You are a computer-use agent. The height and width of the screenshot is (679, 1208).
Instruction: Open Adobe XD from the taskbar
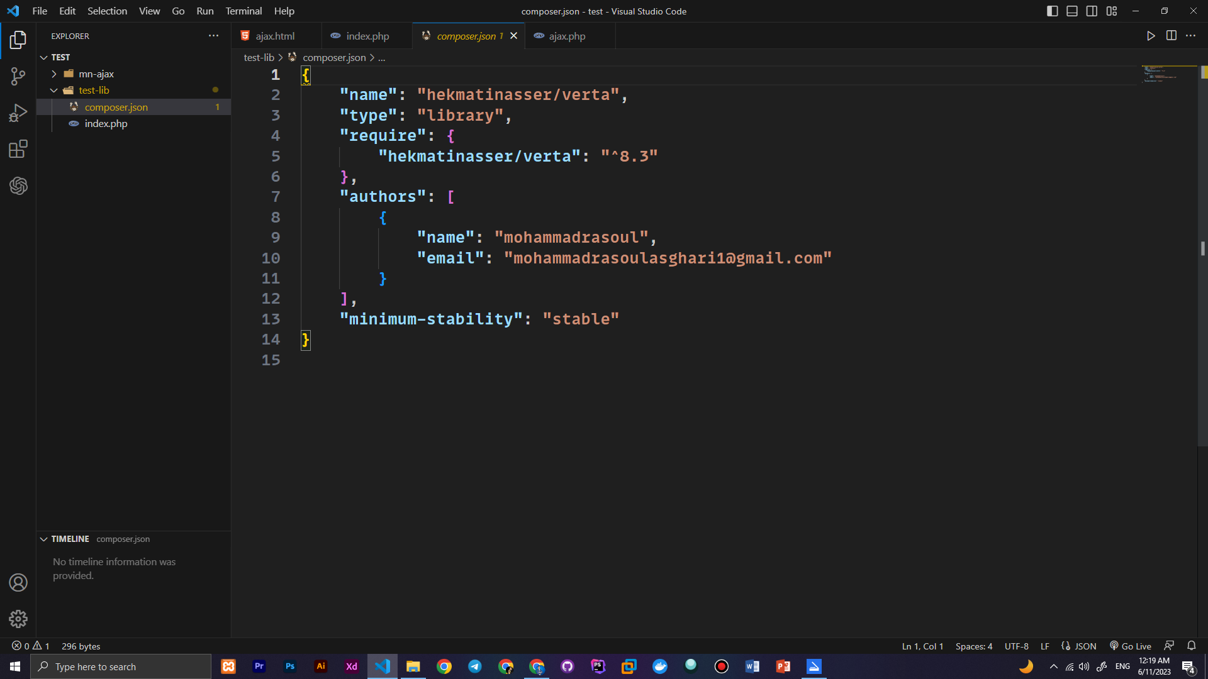point(352,666)
